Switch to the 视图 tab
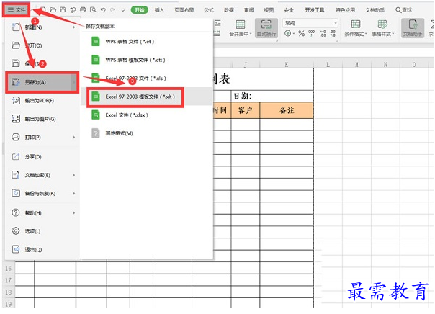 tap(269, 10)
